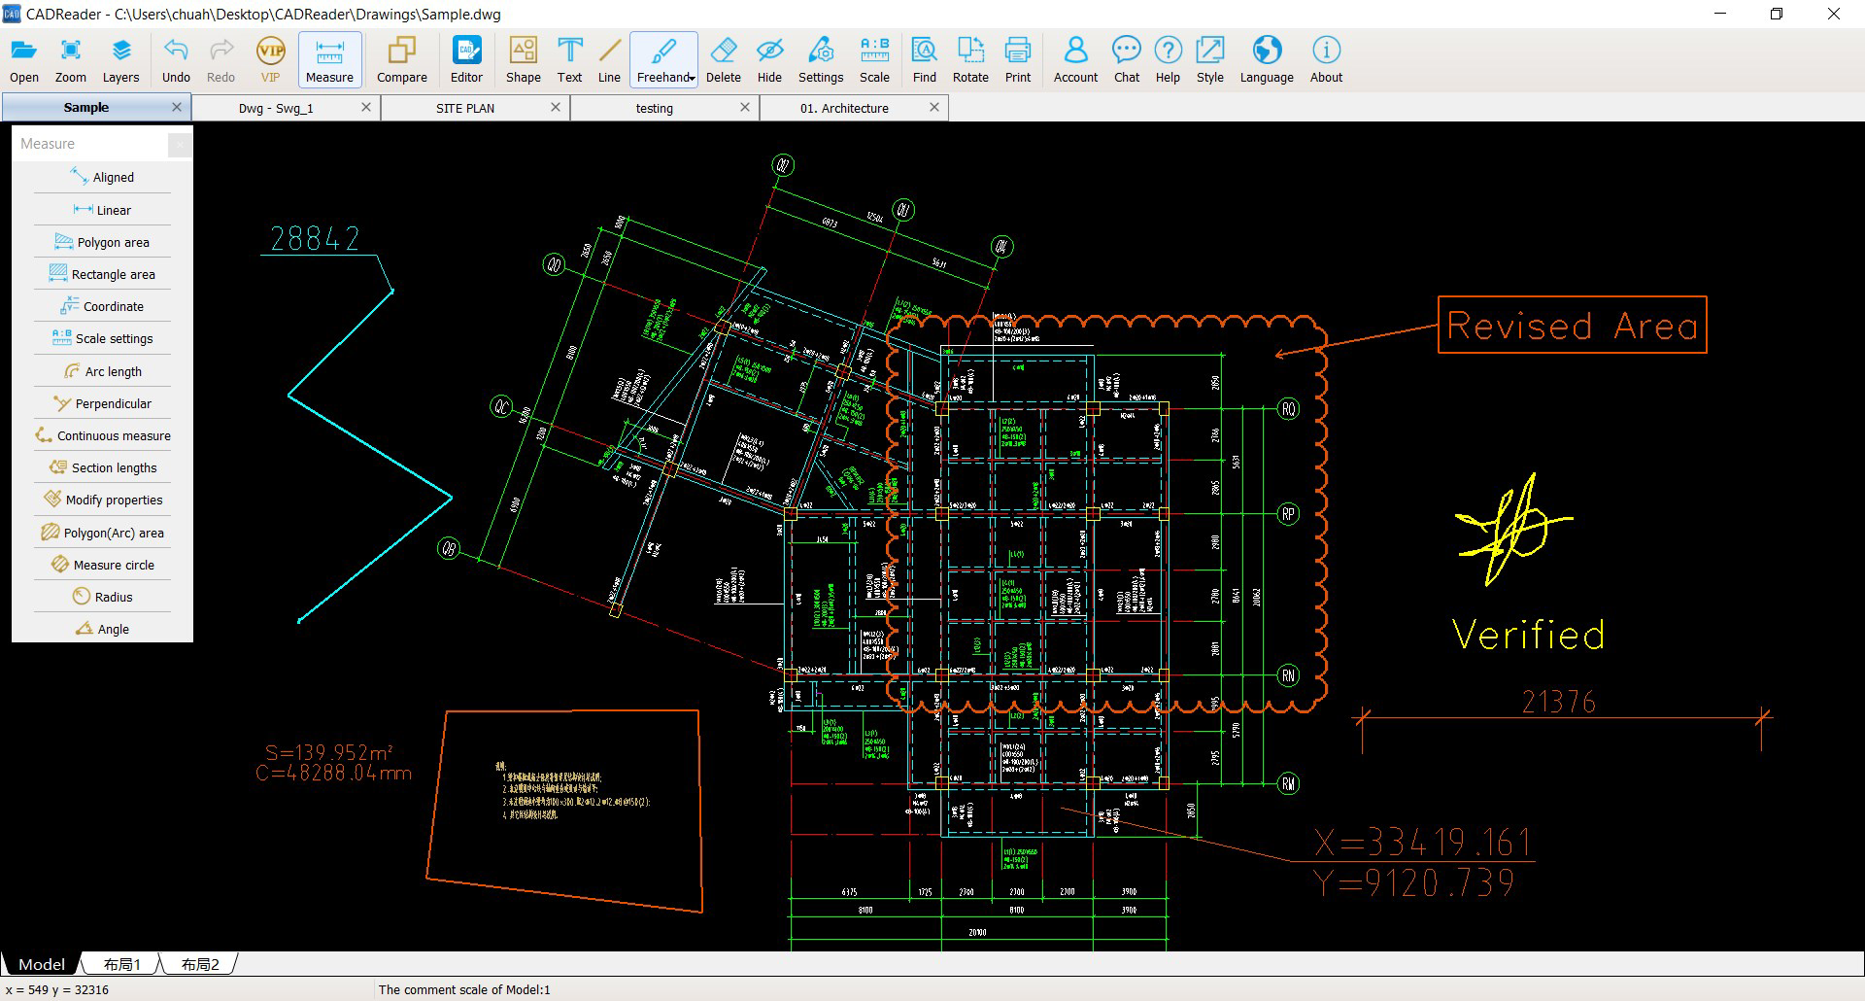Screen dimensions: 1865x1001
Task: Select the Measure tool in the toolbar
Action: [329, 58]
